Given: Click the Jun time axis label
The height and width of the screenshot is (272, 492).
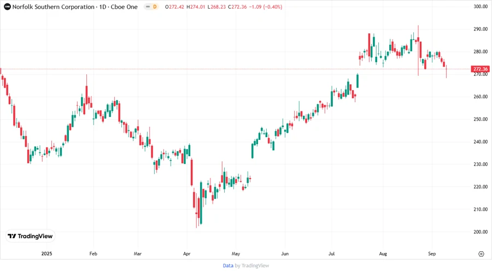Looking at the screenshot, I should click(285, 254).
